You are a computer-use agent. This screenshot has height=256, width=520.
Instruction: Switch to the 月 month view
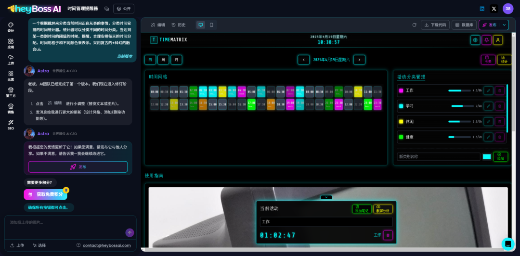tap(176, 60)
